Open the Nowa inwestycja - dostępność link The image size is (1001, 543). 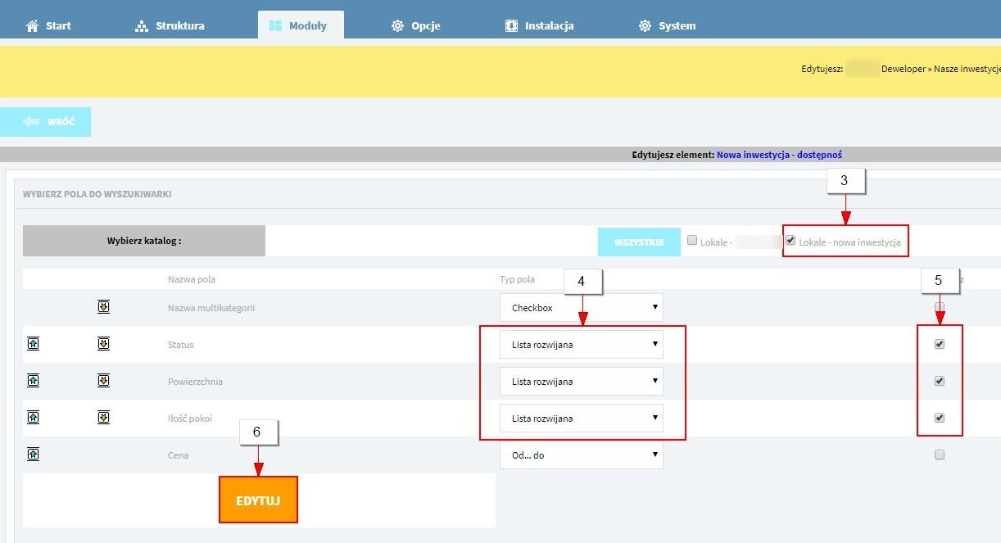pyautogui.click(x=780, y=154)
